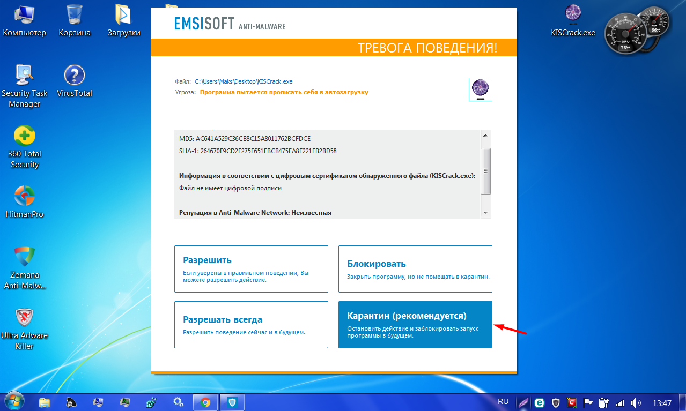686x411 pixels.
Task: Select the Ultra Adware Killer desktop icon
Action: pos(25,328)
